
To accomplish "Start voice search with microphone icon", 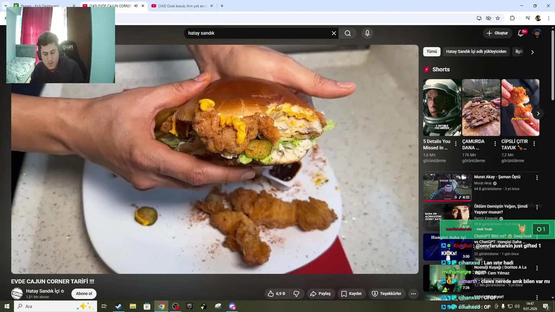I will 367,33.
